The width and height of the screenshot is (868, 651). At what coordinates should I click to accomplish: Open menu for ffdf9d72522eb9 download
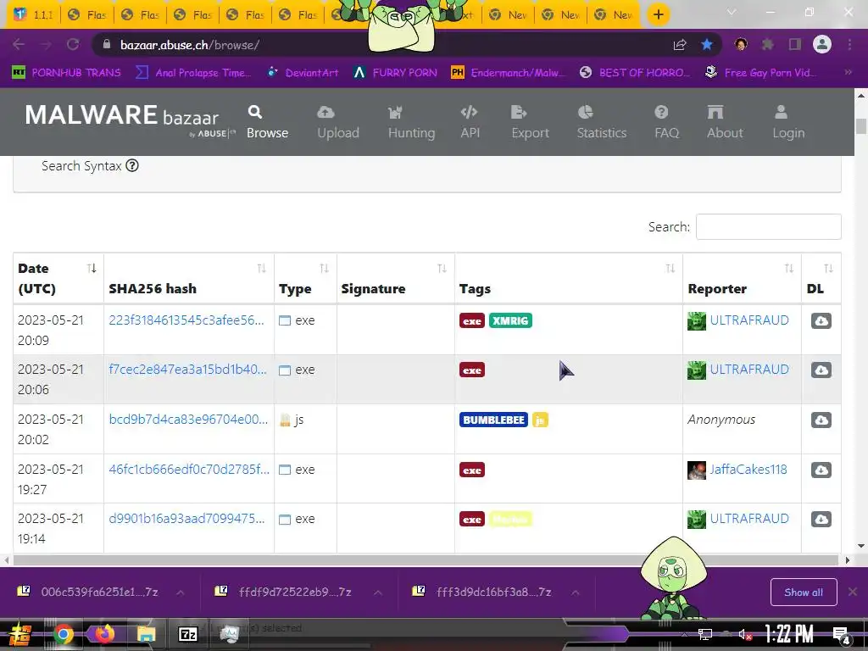[378, 593]
